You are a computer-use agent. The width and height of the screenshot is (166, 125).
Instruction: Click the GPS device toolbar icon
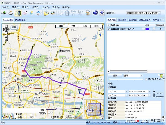tap(18, 13)
